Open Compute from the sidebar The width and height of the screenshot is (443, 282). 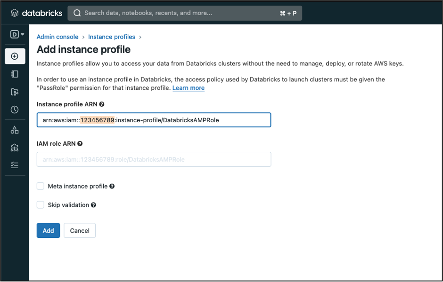coord(14,147)
